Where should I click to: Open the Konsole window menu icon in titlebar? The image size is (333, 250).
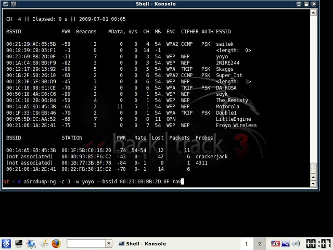[6, 4]
